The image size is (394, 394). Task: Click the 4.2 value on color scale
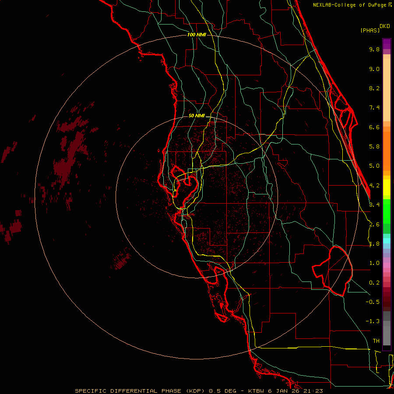click(375, 186)
